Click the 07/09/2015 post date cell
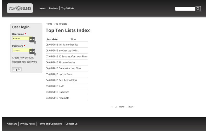 pyautogui.click(x=52, y=56)
